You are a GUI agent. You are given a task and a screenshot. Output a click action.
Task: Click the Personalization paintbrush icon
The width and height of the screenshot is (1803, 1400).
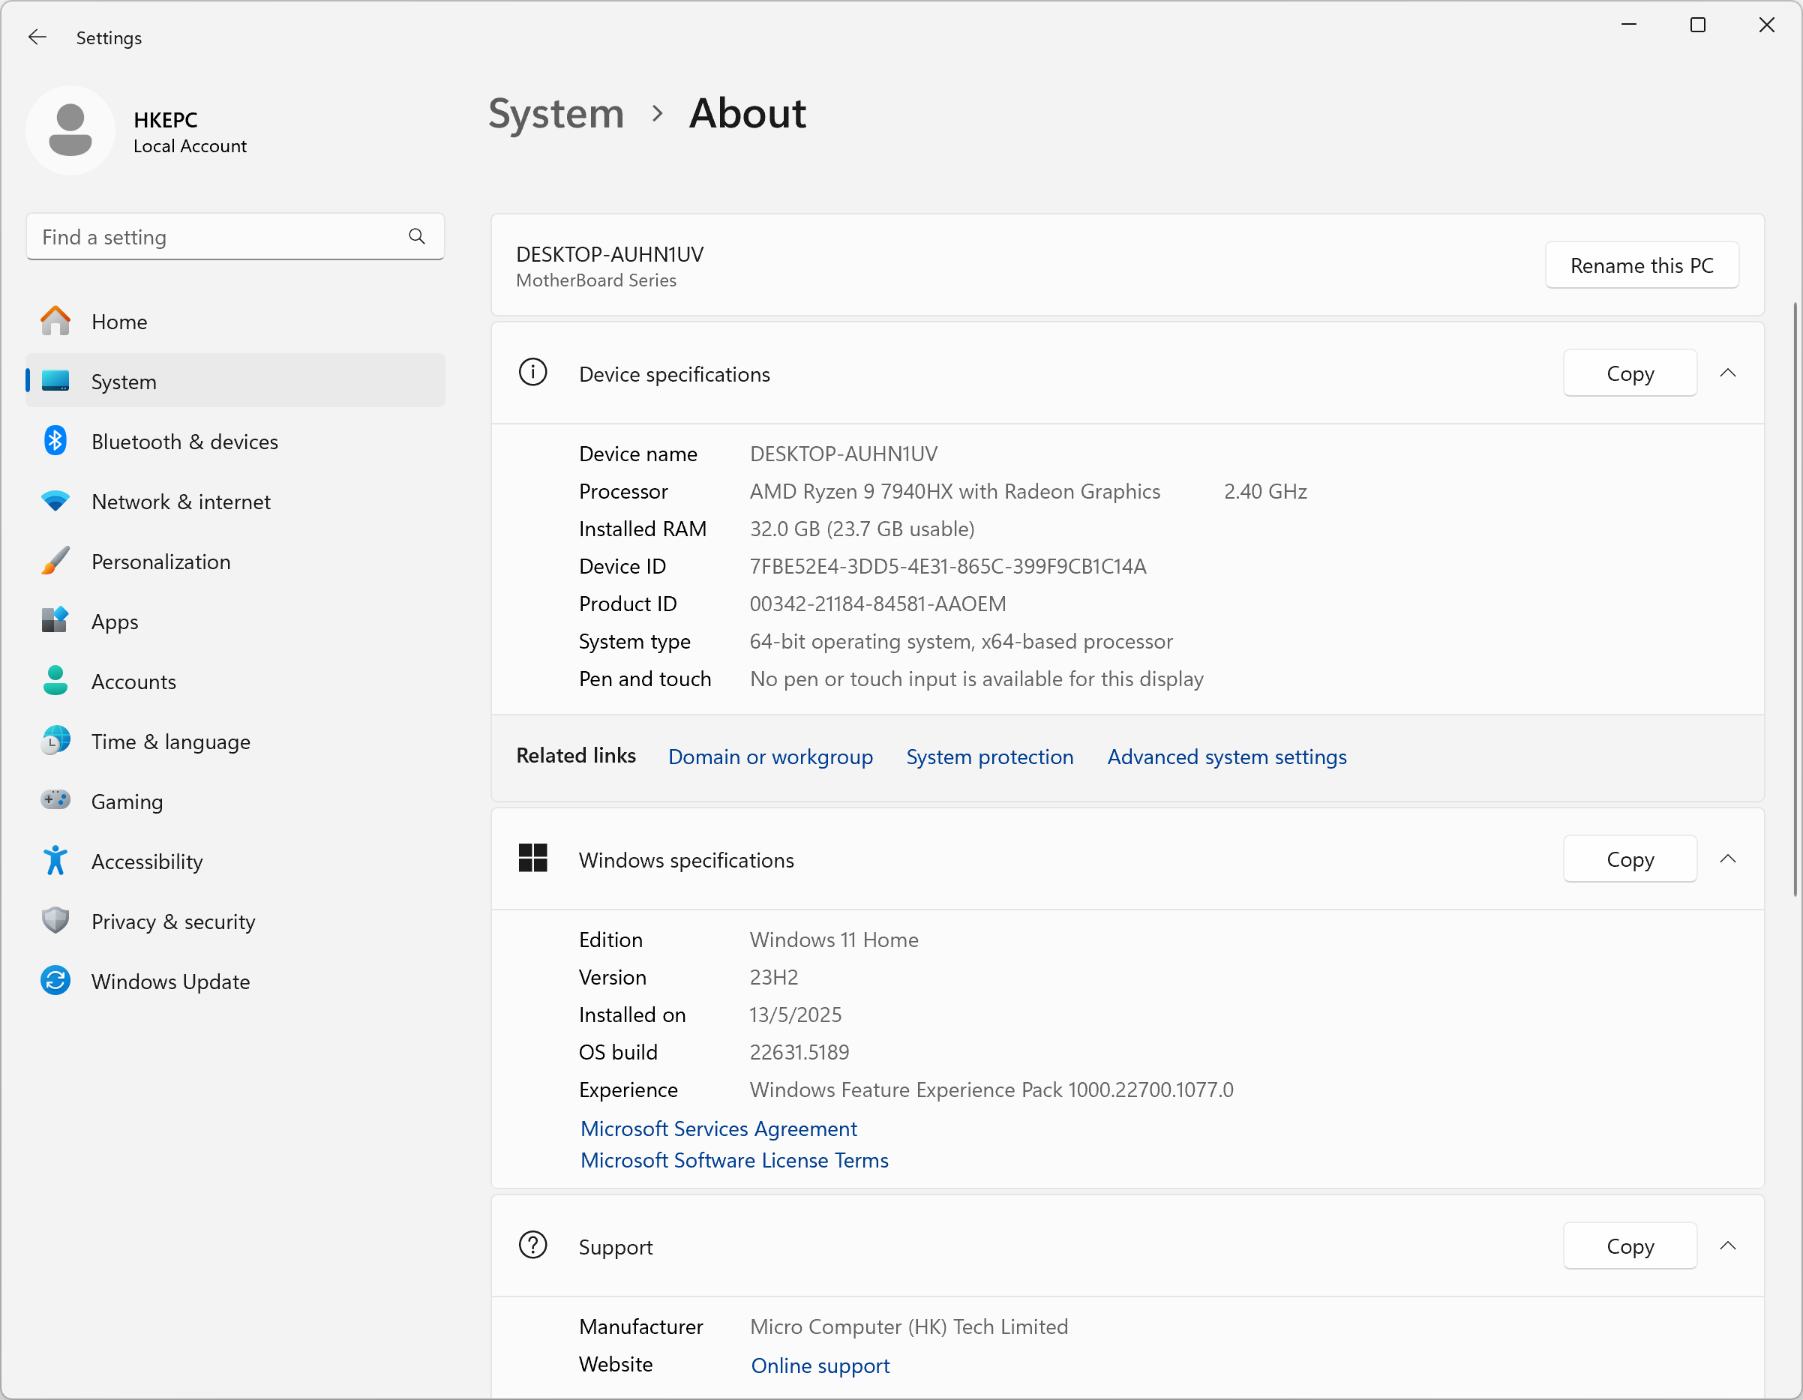point(55,562)
